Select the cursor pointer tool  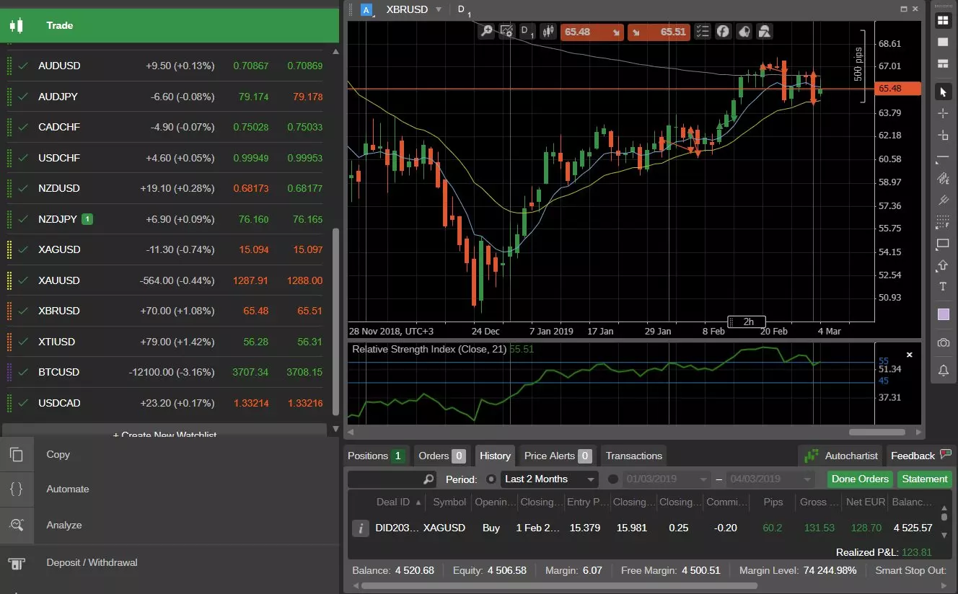pos(943,92)
